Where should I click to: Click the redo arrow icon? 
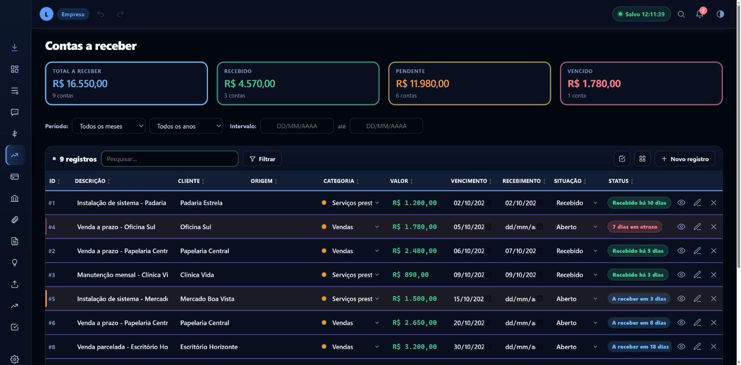(x=120, y=14)
